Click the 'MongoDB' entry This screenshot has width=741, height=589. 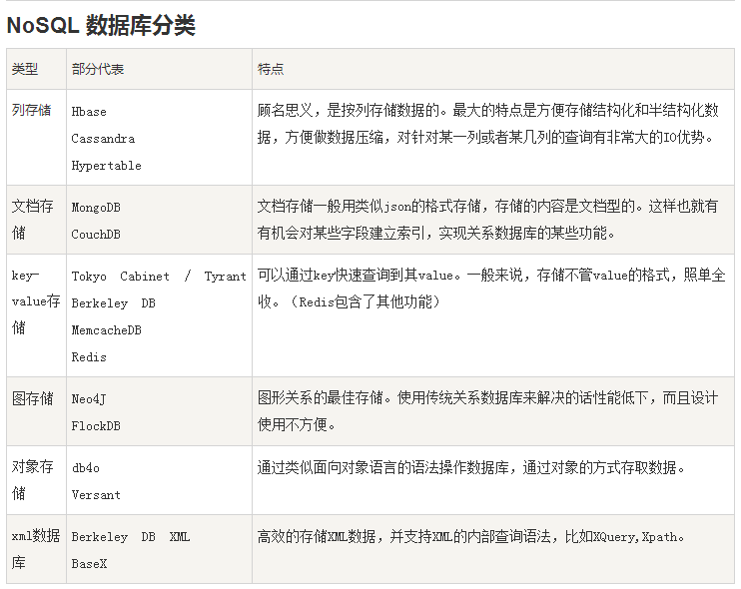click(96, 208)
